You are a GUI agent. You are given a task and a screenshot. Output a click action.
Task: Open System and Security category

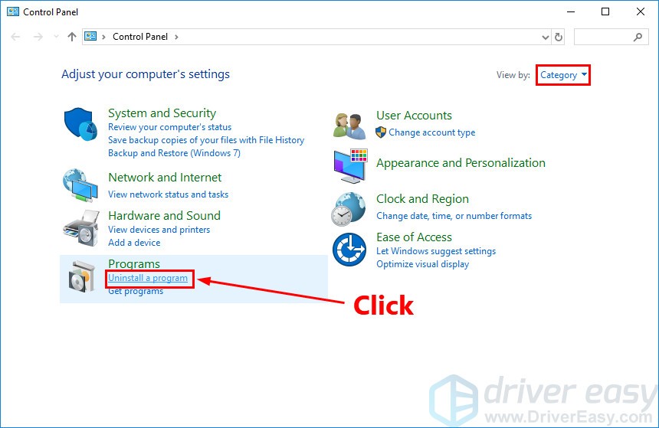(x=162, y=113)
